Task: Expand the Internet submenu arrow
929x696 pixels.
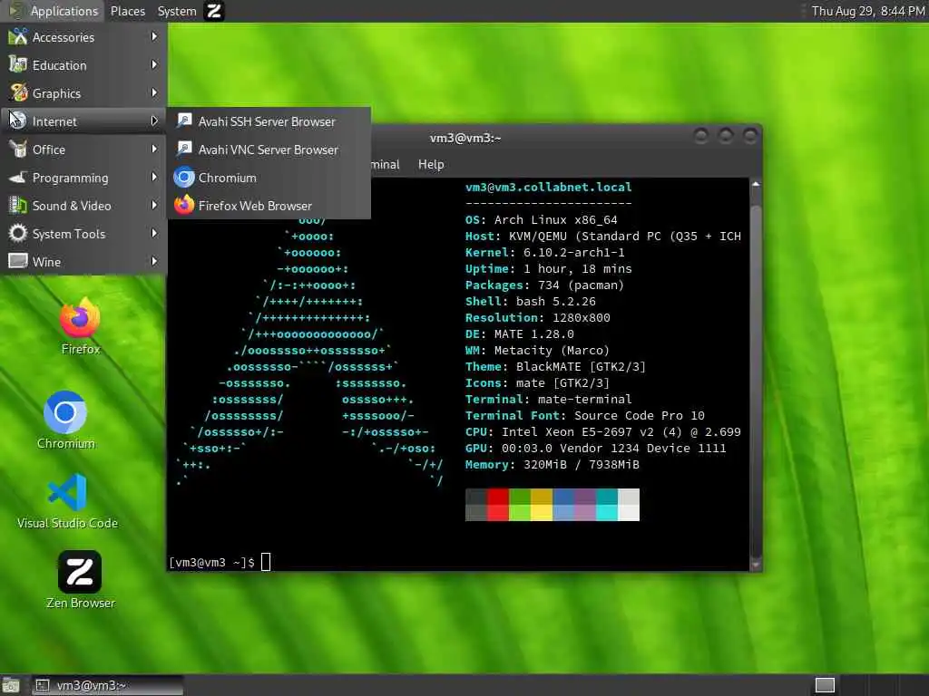Action: [x=154, y=121]
